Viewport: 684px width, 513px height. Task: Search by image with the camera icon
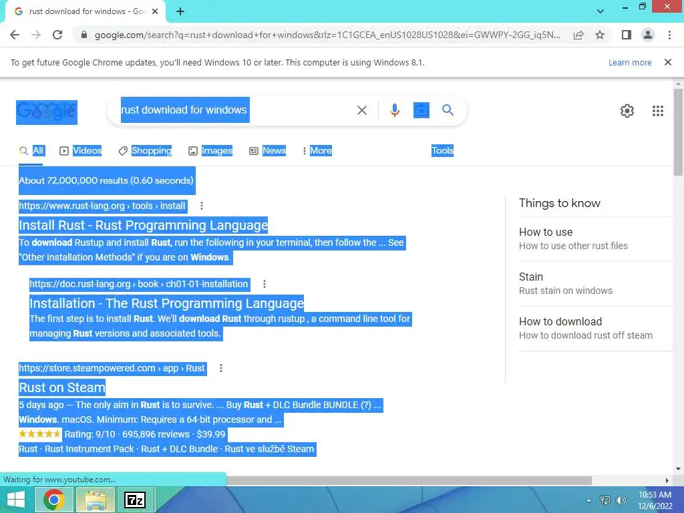coord(421,110)
